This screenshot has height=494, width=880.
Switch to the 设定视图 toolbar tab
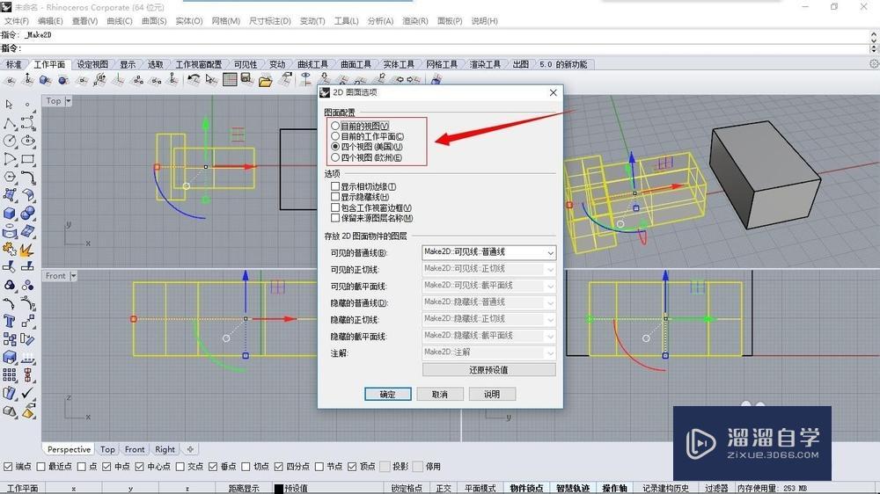tap(92, 64)
